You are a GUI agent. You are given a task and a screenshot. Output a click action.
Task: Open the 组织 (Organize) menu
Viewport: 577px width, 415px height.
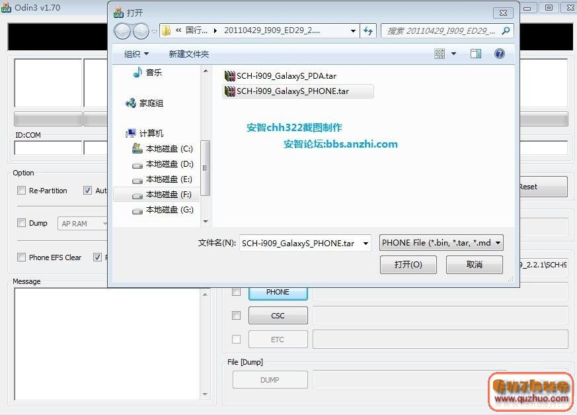point(137,54)
